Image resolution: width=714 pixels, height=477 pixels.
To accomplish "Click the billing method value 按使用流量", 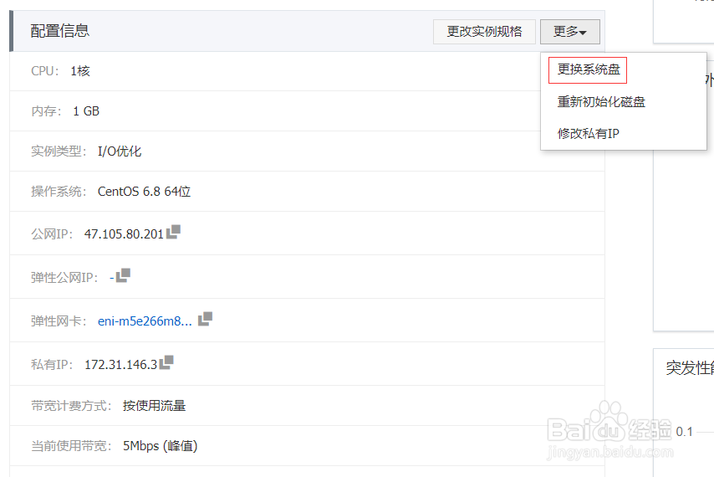I will [154, 406].
